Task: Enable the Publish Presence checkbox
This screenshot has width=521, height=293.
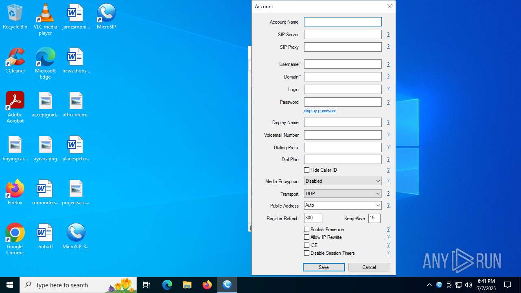Action: click(324, 230)
